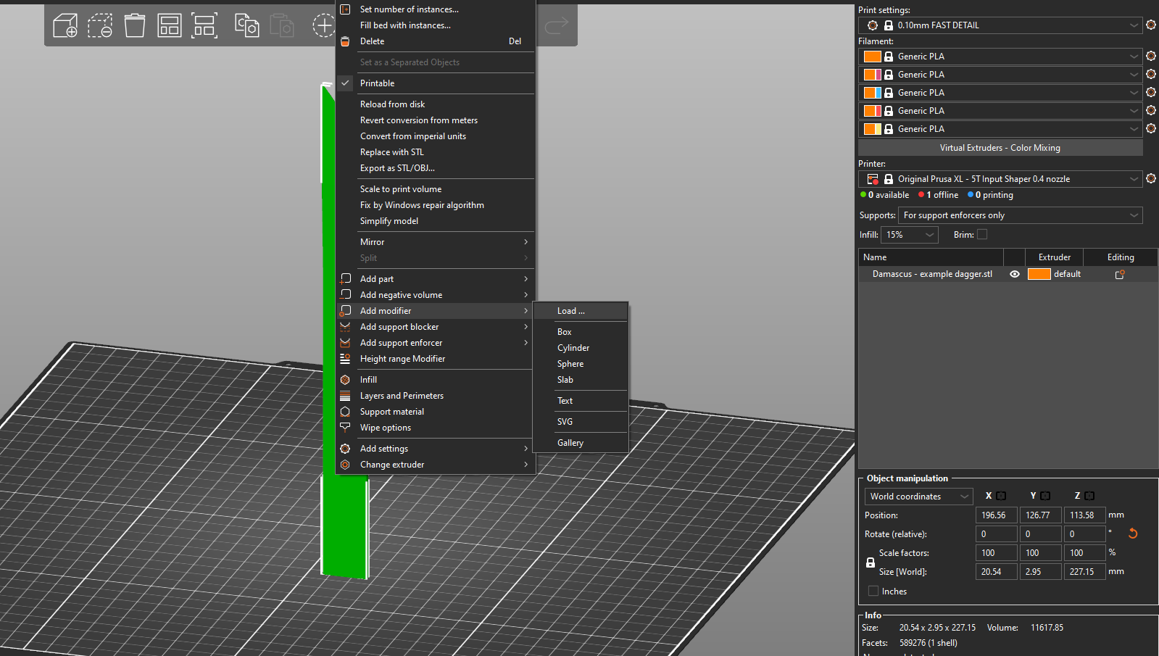This screenshot has height=656, width=1159.
Task: Click the Position X field showing 196.56
Action: point(997,515)
